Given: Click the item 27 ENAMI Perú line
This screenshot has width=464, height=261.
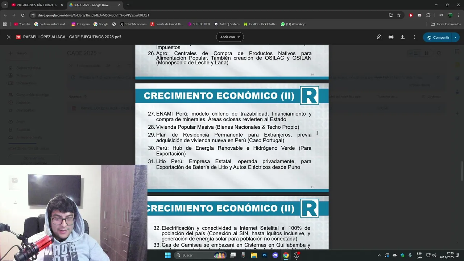Looking at the screenshot, I should [x=229, y=116].
